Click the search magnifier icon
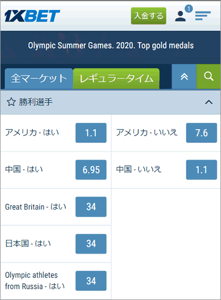Viewport: 221px width, 300px height. coord(209,76)
